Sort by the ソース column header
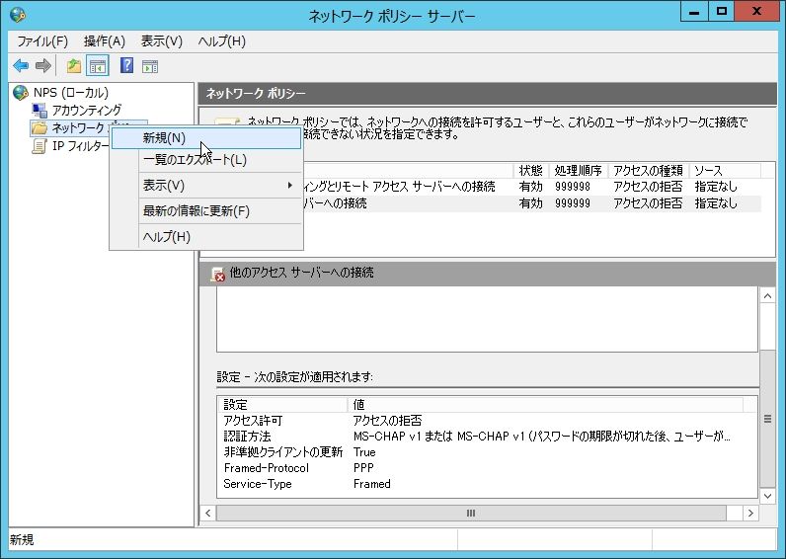 tap(725, 171)
